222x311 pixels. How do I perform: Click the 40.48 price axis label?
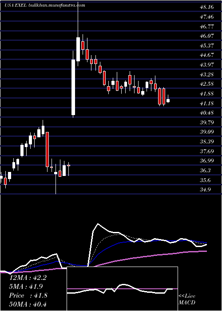pos(207,113)
